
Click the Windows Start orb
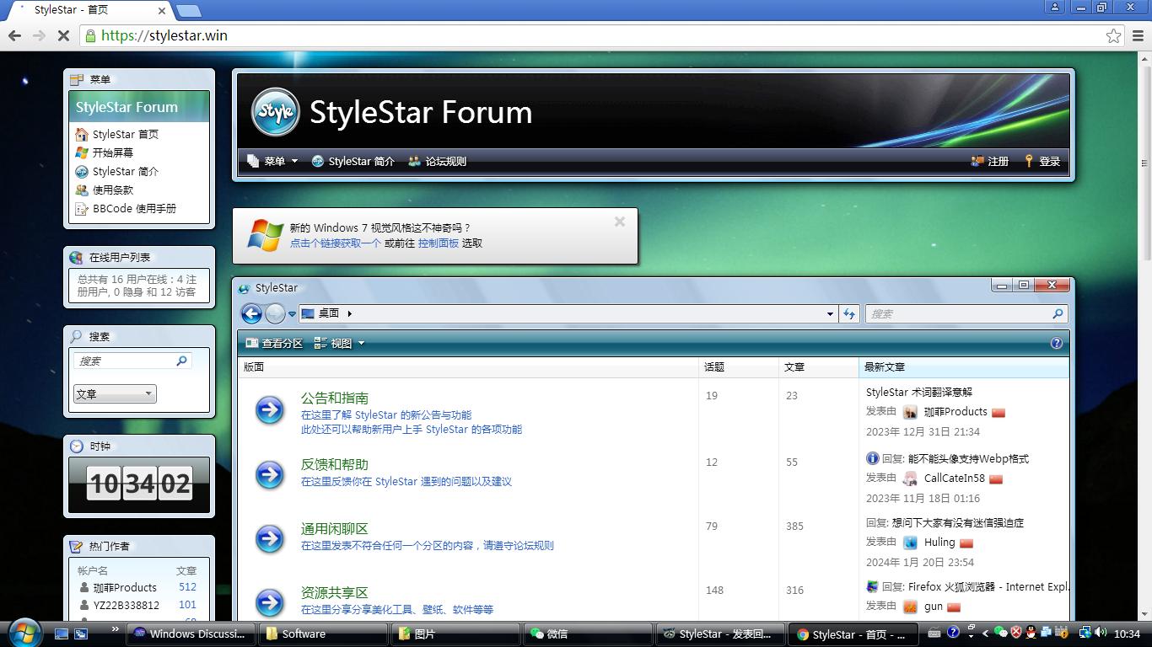24,633
